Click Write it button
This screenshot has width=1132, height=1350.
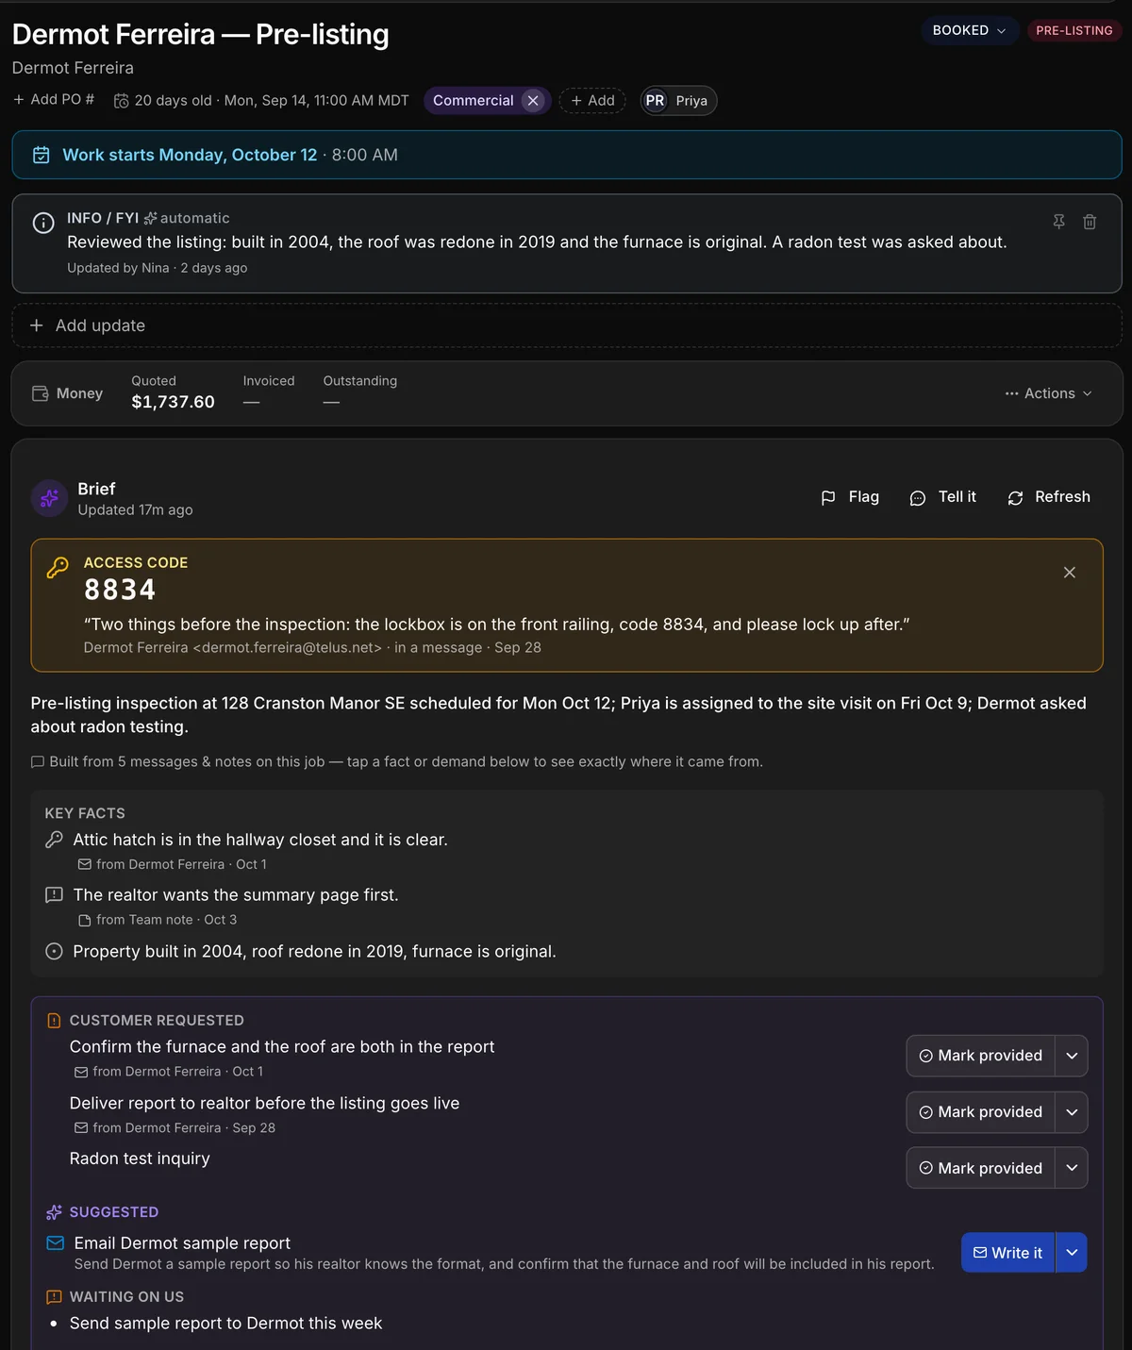click(x=1007, y=1253)
